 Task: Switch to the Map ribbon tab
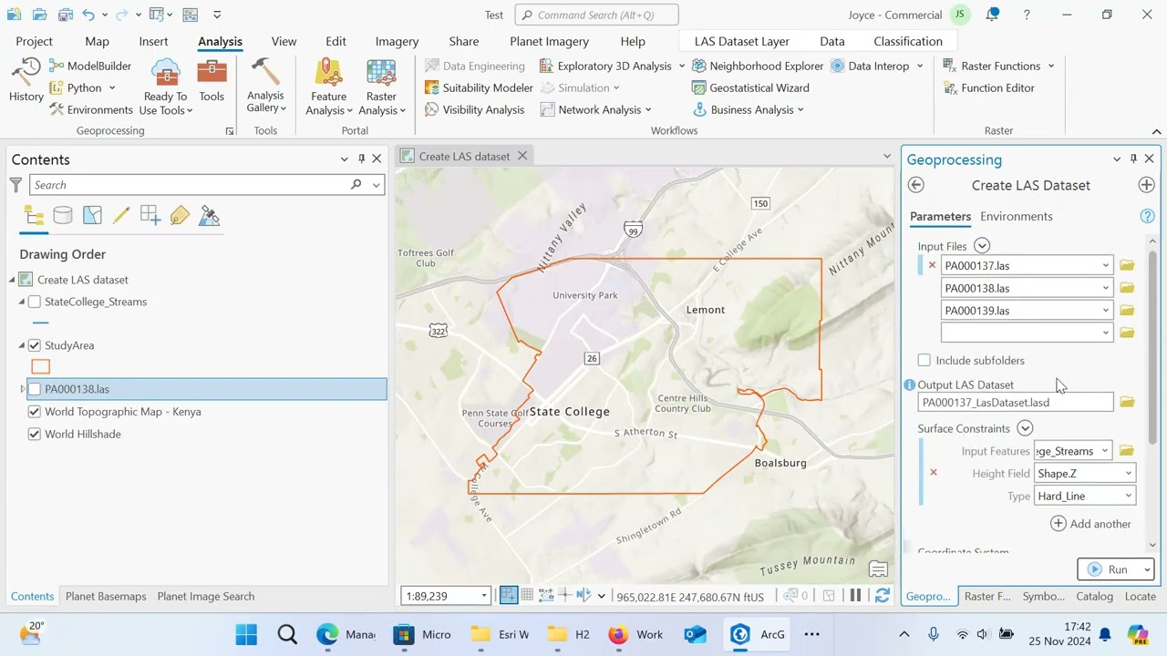coord(97,41)
